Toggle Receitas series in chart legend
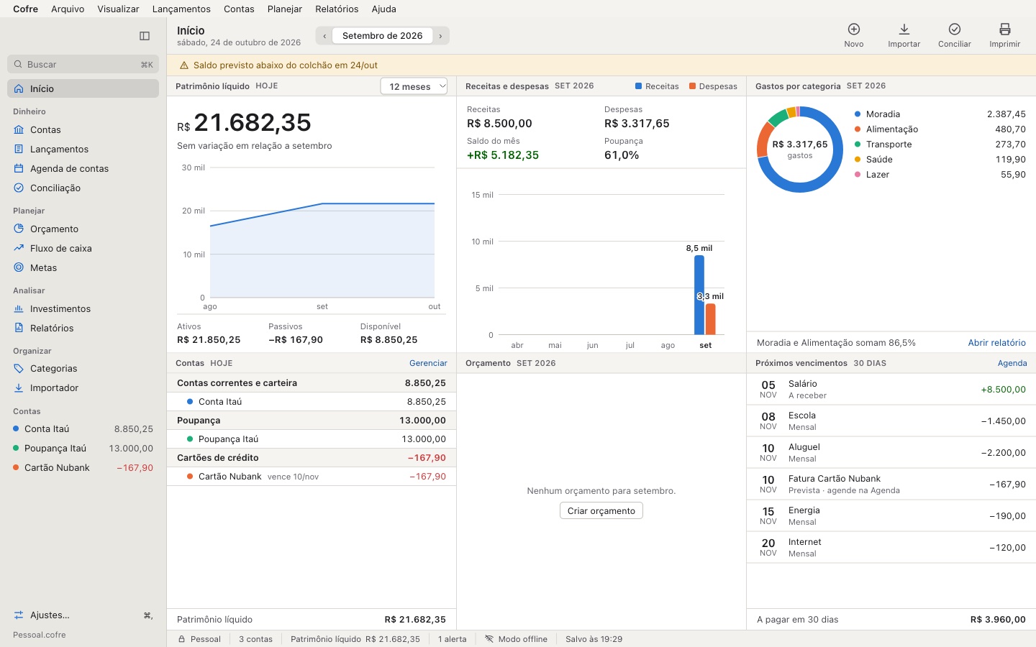 657,86
